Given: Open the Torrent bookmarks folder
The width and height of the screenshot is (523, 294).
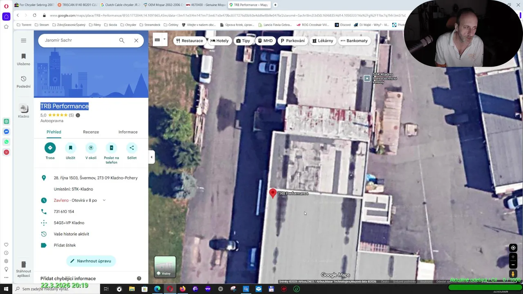Looking at the screenshot, I should pyautogui.click(x=24, y=25).
